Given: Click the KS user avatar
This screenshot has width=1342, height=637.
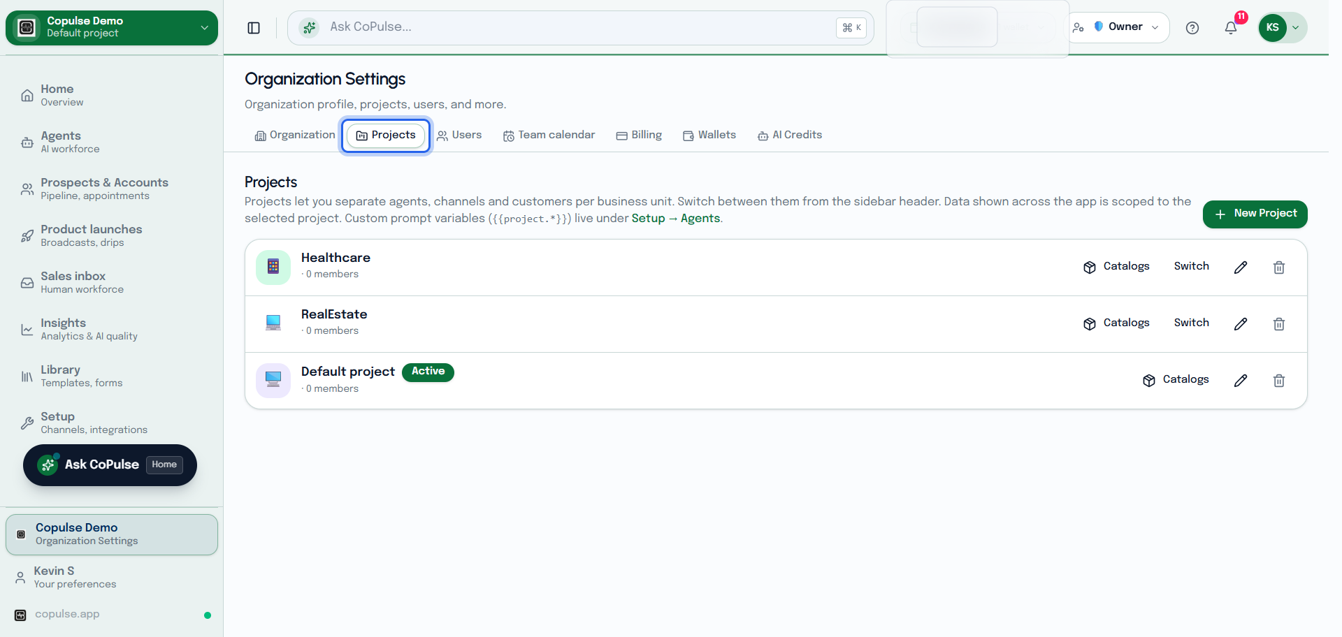Looking at the screenshot, I should (1272, 27).
